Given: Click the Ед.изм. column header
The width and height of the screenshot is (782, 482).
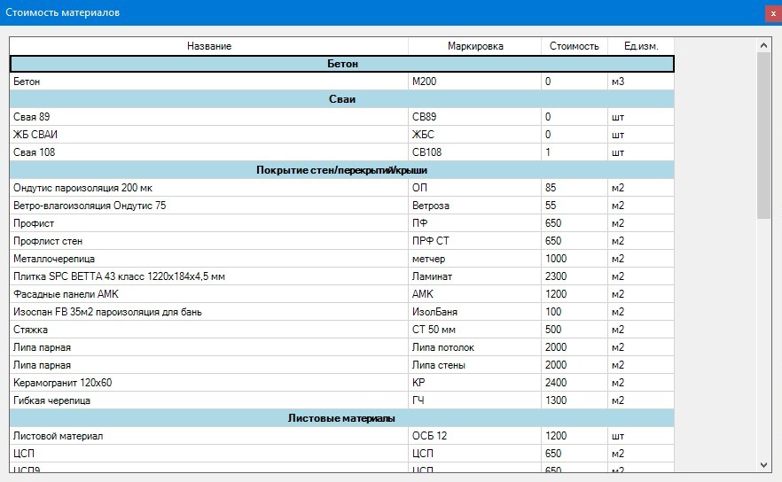Looking at the screenshot, I should click(640, 46).
